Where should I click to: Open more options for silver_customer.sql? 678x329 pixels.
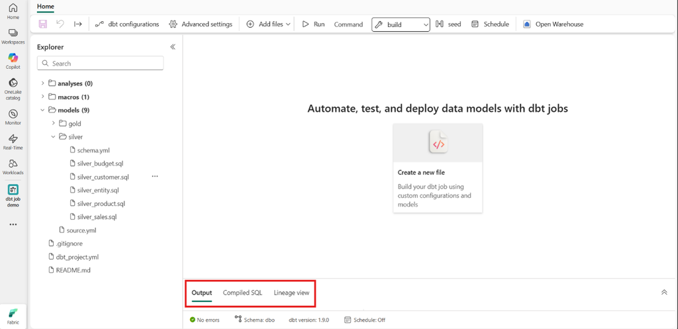[155, 176]
